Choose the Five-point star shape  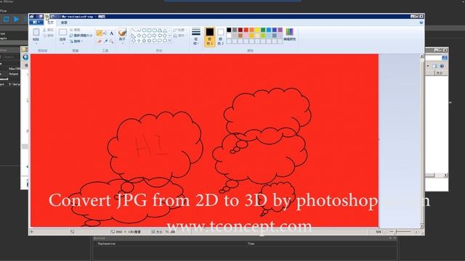click(144, 41)
